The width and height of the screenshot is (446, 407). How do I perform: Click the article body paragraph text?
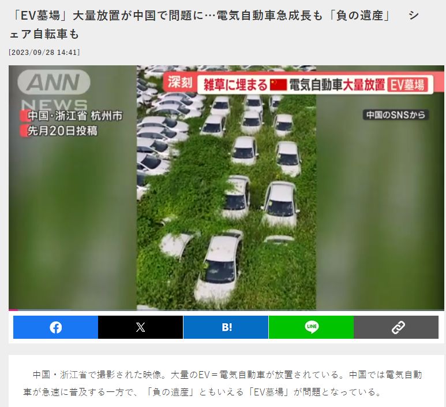223,383
